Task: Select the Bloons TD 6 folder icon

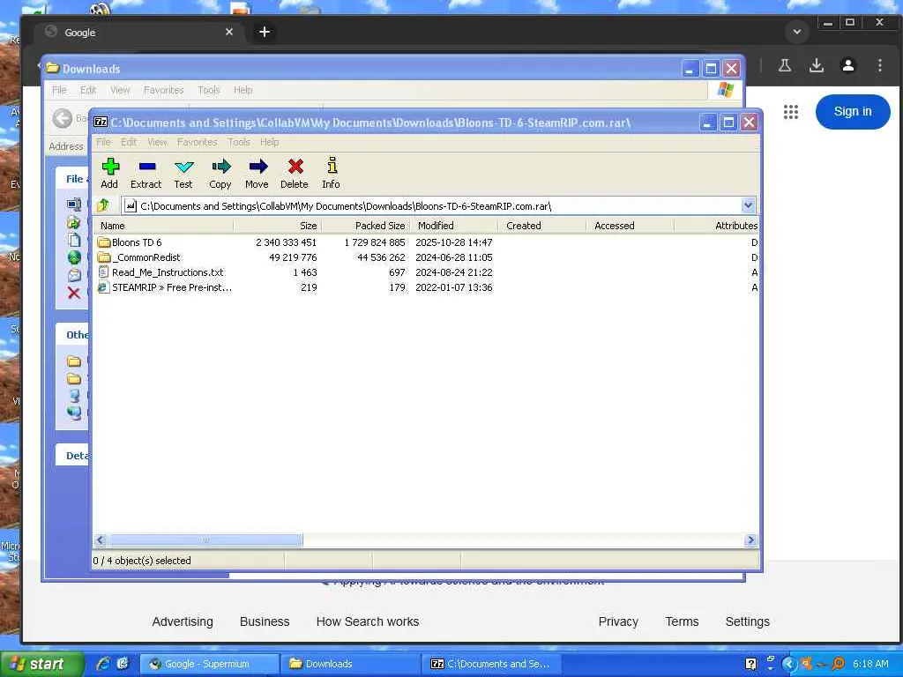Action: pos(104,242)
